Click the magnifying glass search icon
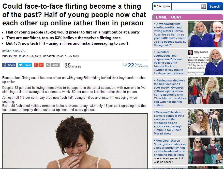Viewport: 224px width, 169px height. [x=204, y=6]
